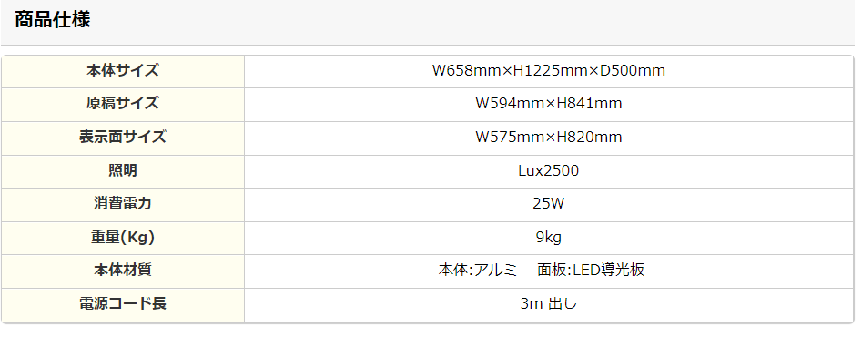The height and width of the screenshot is (337, 862).
Task: Click the 面板:LED導光板 text
Action: pos(591,271)
